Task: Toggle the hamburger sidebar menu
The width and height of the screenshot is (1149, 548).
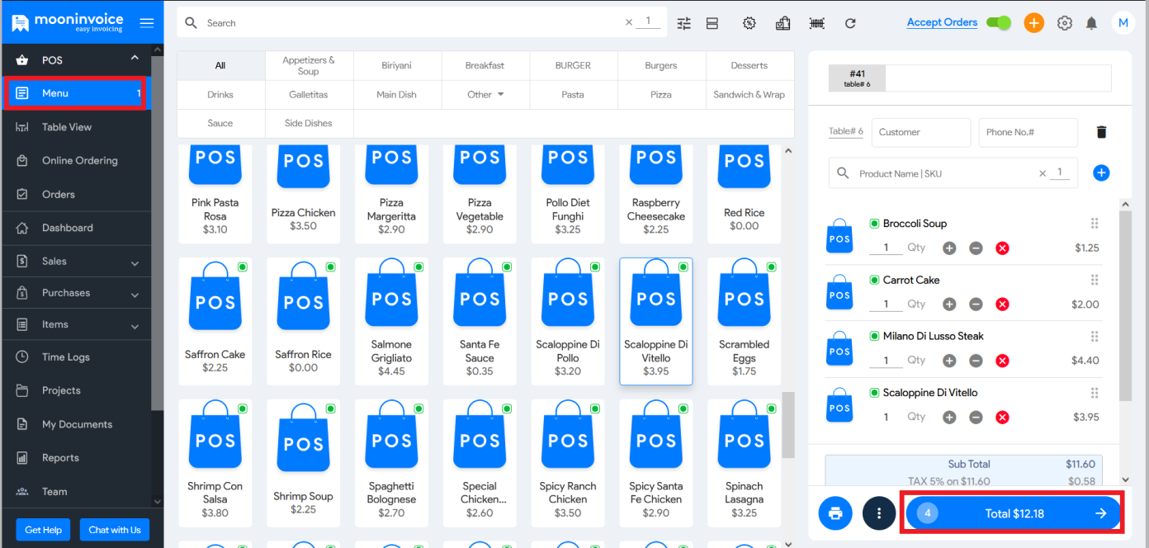Action: tap(147, 23)
